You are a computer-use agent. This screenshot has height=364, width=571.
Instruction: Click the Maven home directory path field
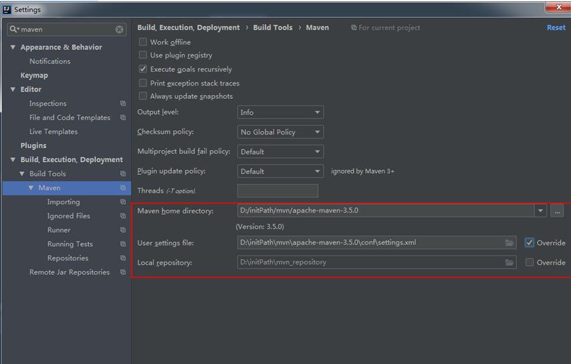pos(386,211)
